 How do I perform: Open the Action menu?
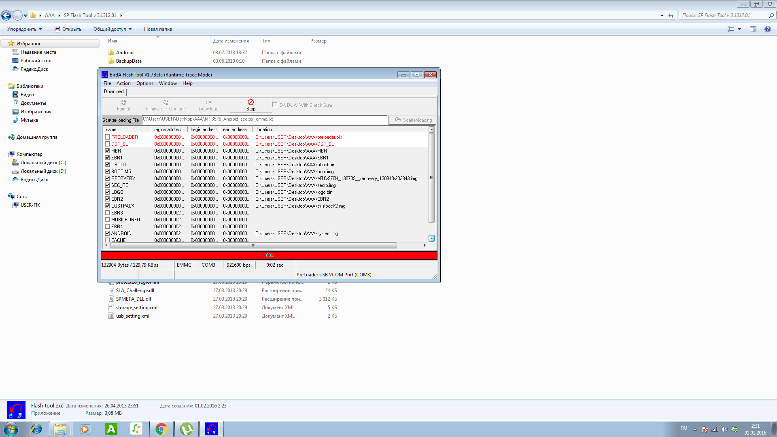click(x=123, y=83)
